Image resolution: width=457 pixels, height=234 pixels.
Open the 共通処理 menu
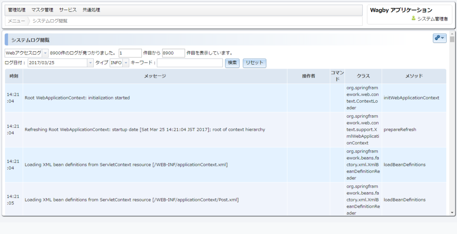[x=91, y=10]
